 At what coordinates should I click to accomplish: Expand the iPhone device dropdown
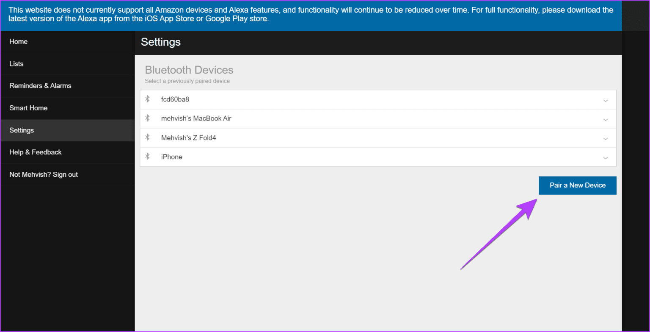tap(606, 157)
